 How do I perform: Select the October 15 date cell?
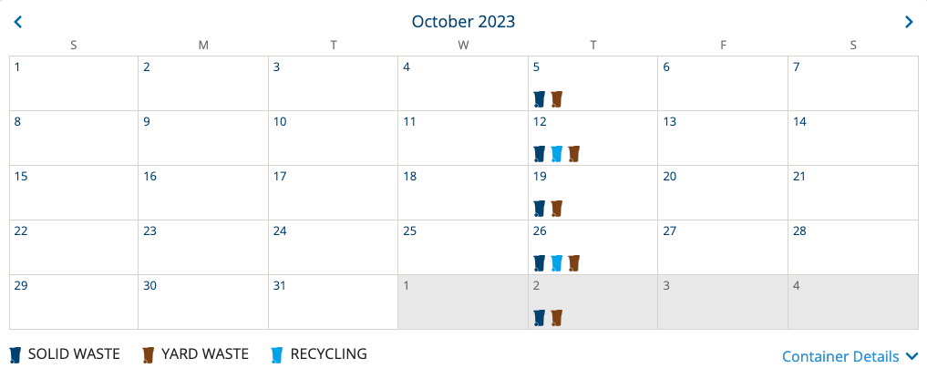(x=74, y=193)
